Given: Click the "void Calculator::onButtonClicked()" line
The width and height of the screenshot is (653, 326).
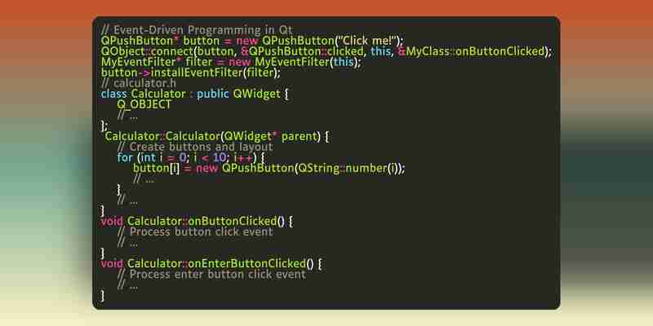Looking at the screenshot, I should click(x=197, y=221).
